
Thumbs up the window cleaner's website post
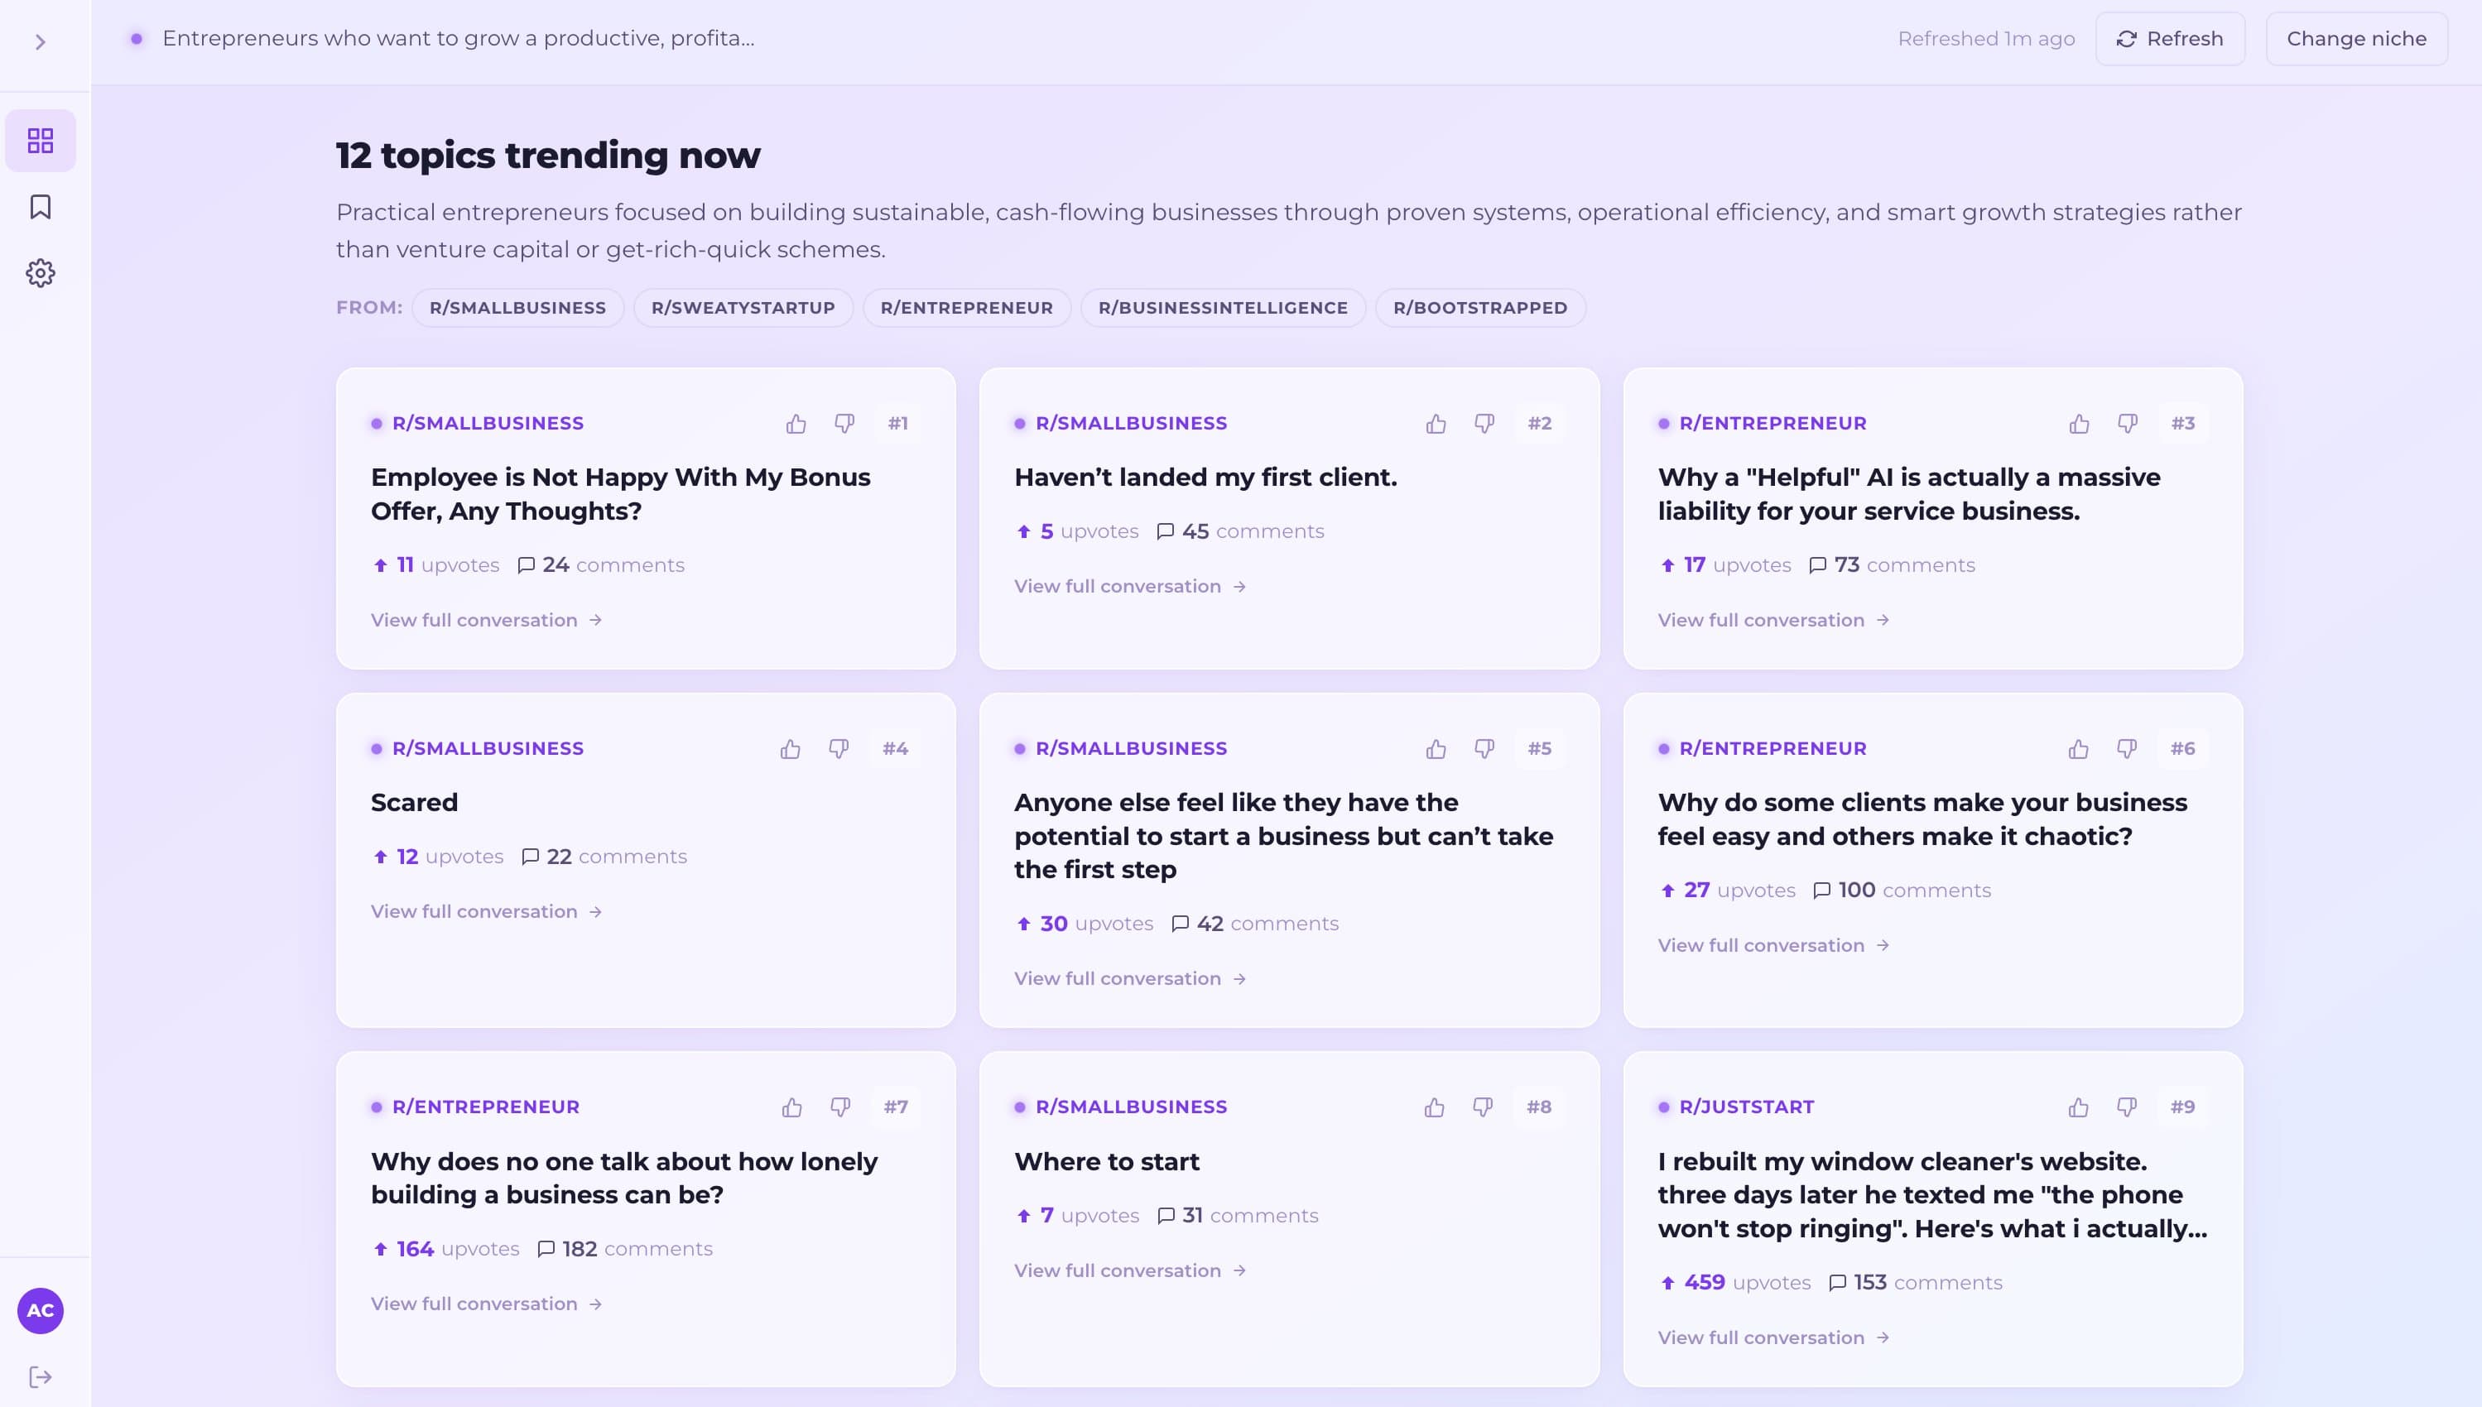(2079, 1107)
